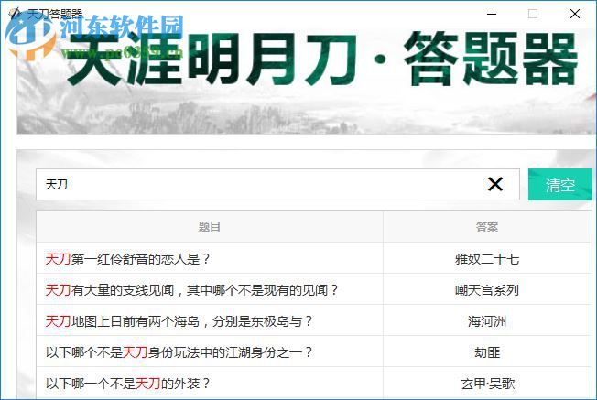Select answer 玄甲·吴歌
597x400 pixels.
point(488,384)
